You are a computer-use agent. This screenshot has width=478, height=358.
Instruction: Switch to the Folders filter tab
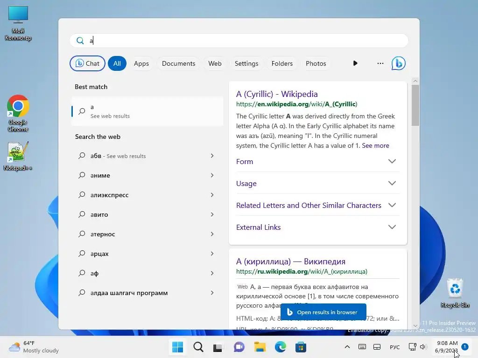point(282,63)
